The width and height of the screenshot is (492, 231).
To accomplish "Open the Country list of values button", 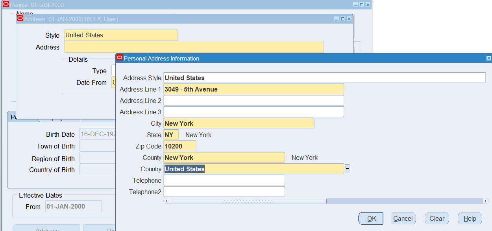I will 348,169.
